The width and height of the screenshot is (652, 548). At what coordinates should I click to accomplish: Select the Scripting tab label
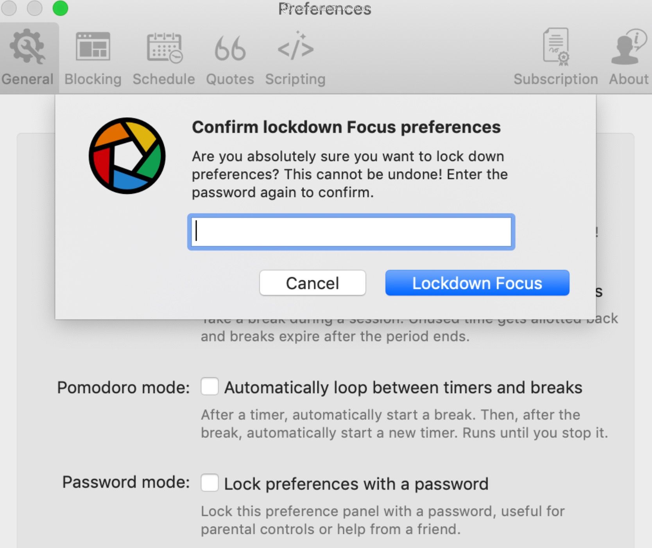point(296,80)
